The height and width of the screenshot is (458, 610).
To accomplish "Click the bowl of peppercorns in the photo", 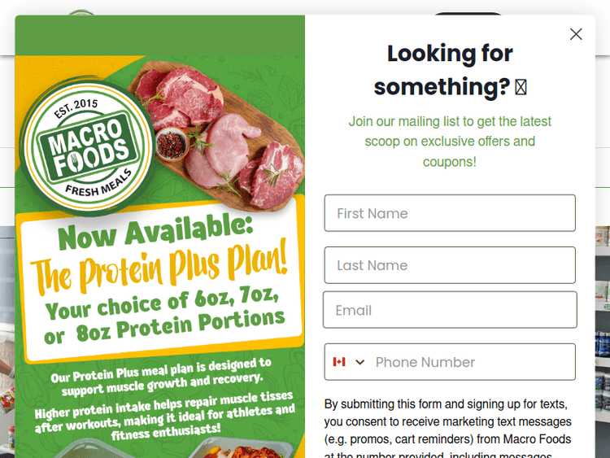I will point(171,144).
